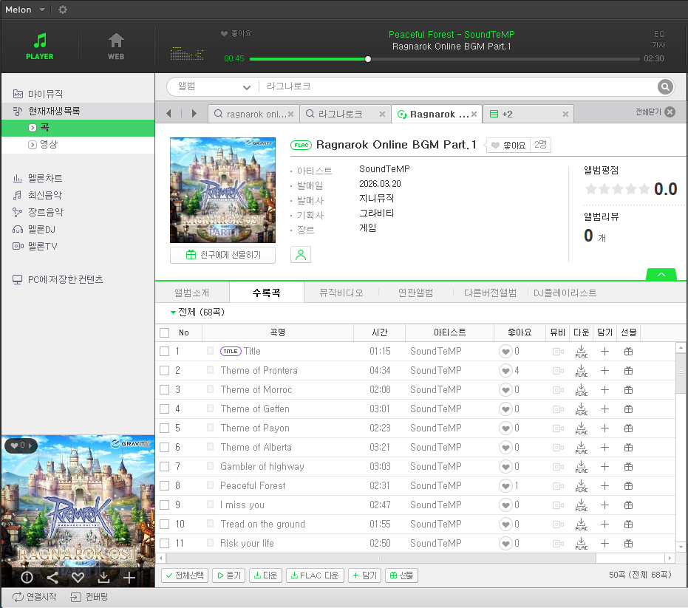Click FLAC download icon for Theme of Prontera
The image size is (688, 608).
[x=581, y=371]
